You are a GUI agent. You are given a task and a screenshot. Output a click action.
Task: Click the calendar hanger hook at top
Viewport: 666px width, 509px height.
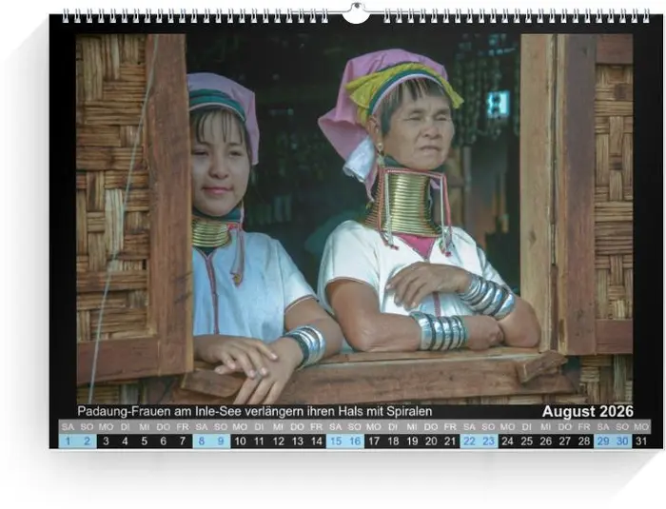pyautogui.click(x=355, y=12)
